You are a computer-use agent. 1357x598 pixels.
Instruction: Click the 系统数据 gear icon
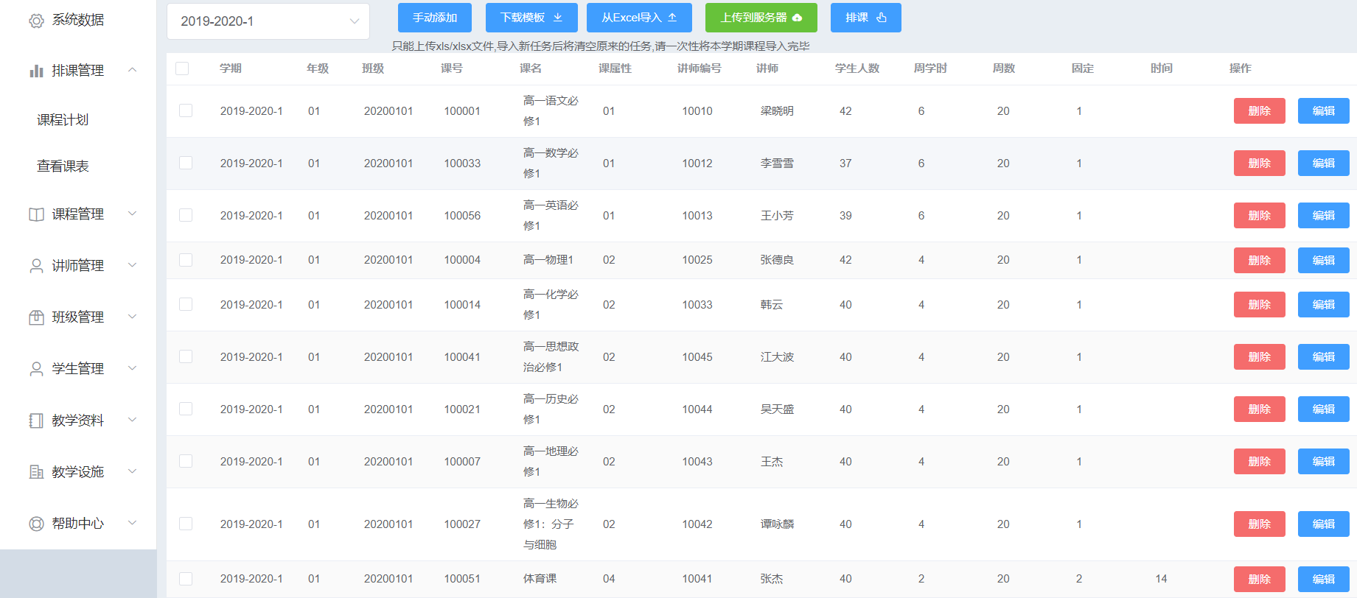[36, 21]
